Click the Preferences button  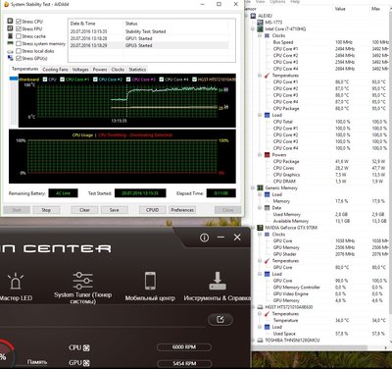[x=182, y=210]
